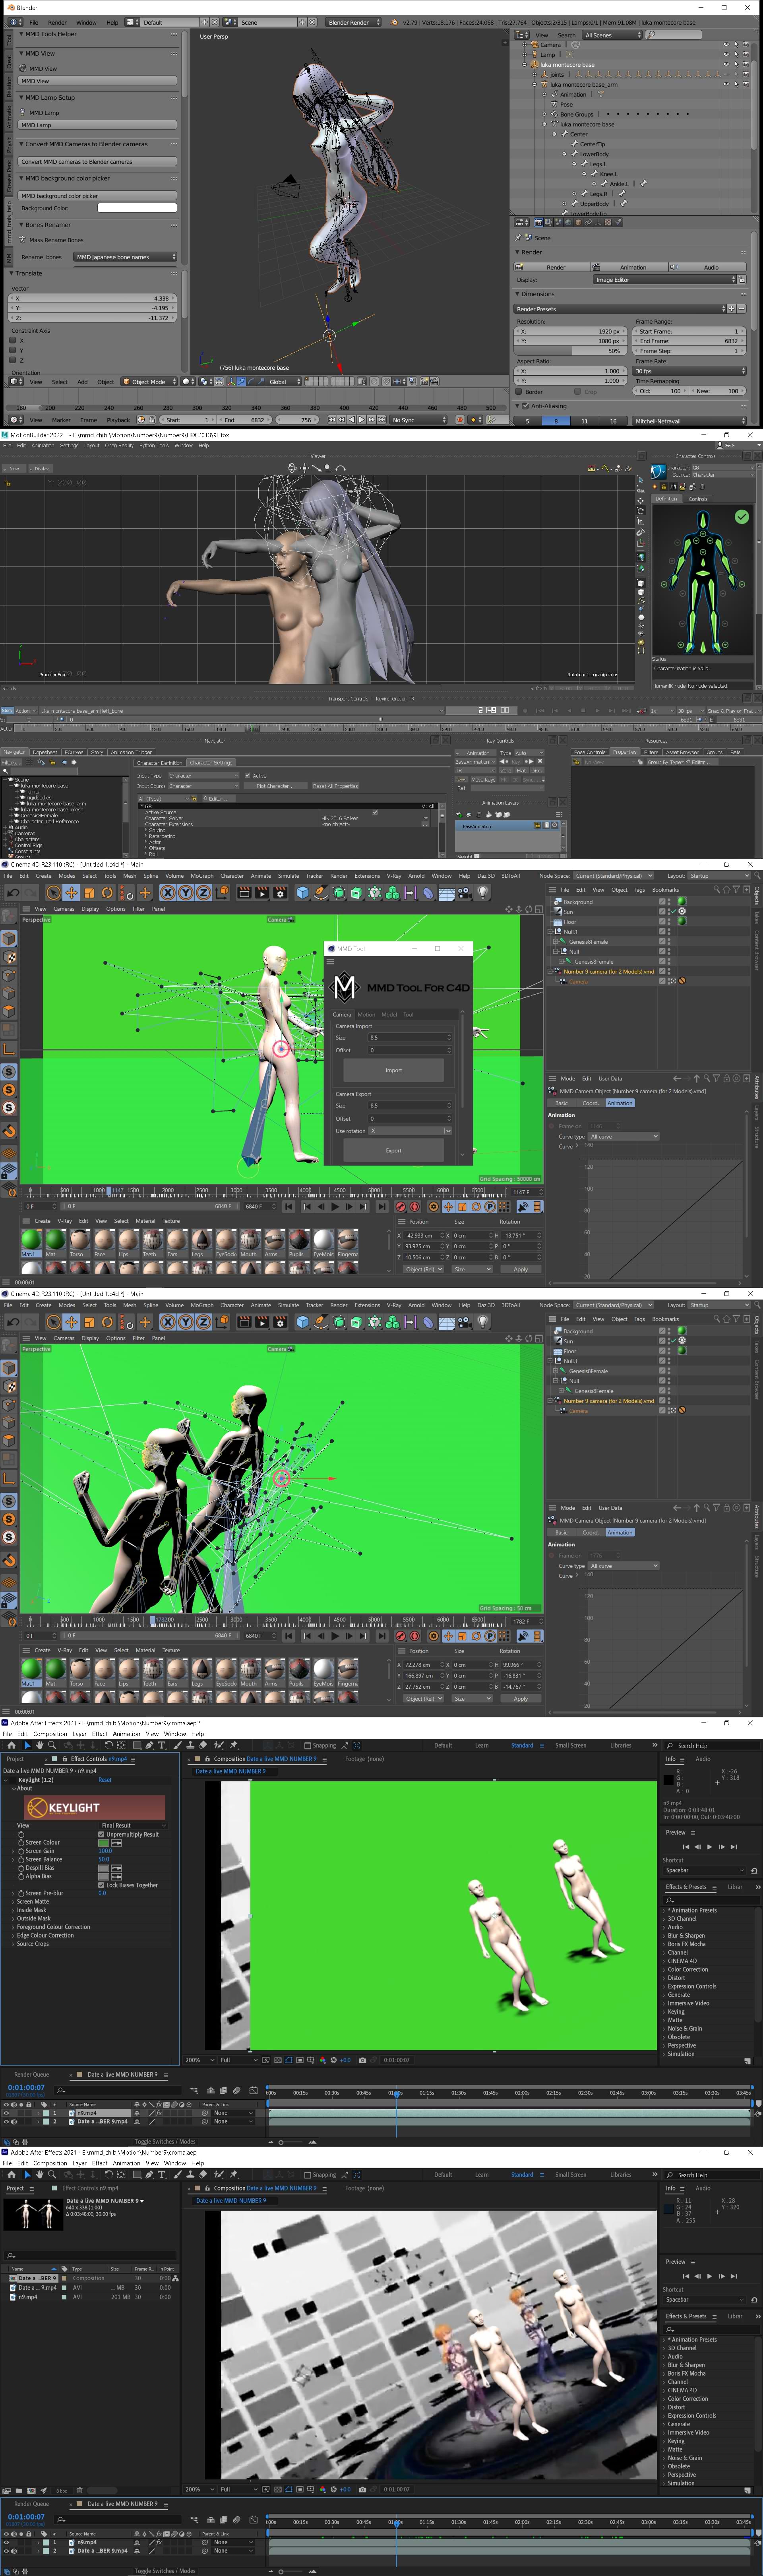Switch to Coord. tab in Cinema 4D silhouette window attributes
This screenshot has height=2576, width=763.
591,1532
